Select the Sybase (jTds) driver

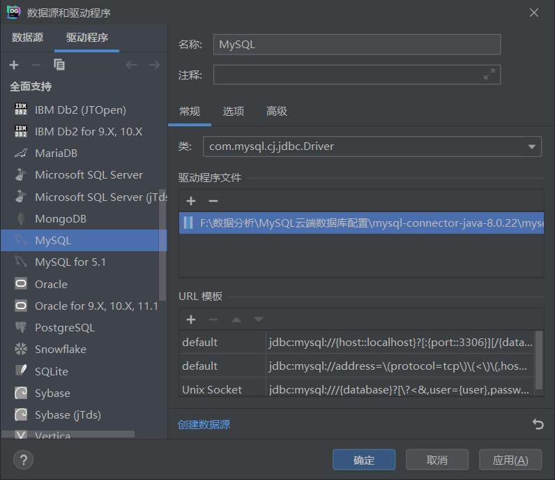point(84,414)
